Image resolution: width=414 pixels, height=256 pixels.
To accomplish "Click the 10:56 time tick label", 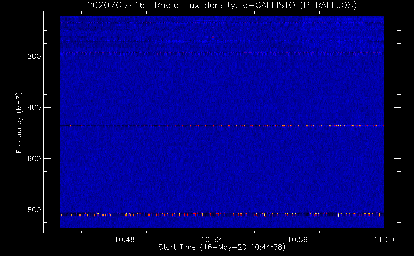I will [298, 240].
